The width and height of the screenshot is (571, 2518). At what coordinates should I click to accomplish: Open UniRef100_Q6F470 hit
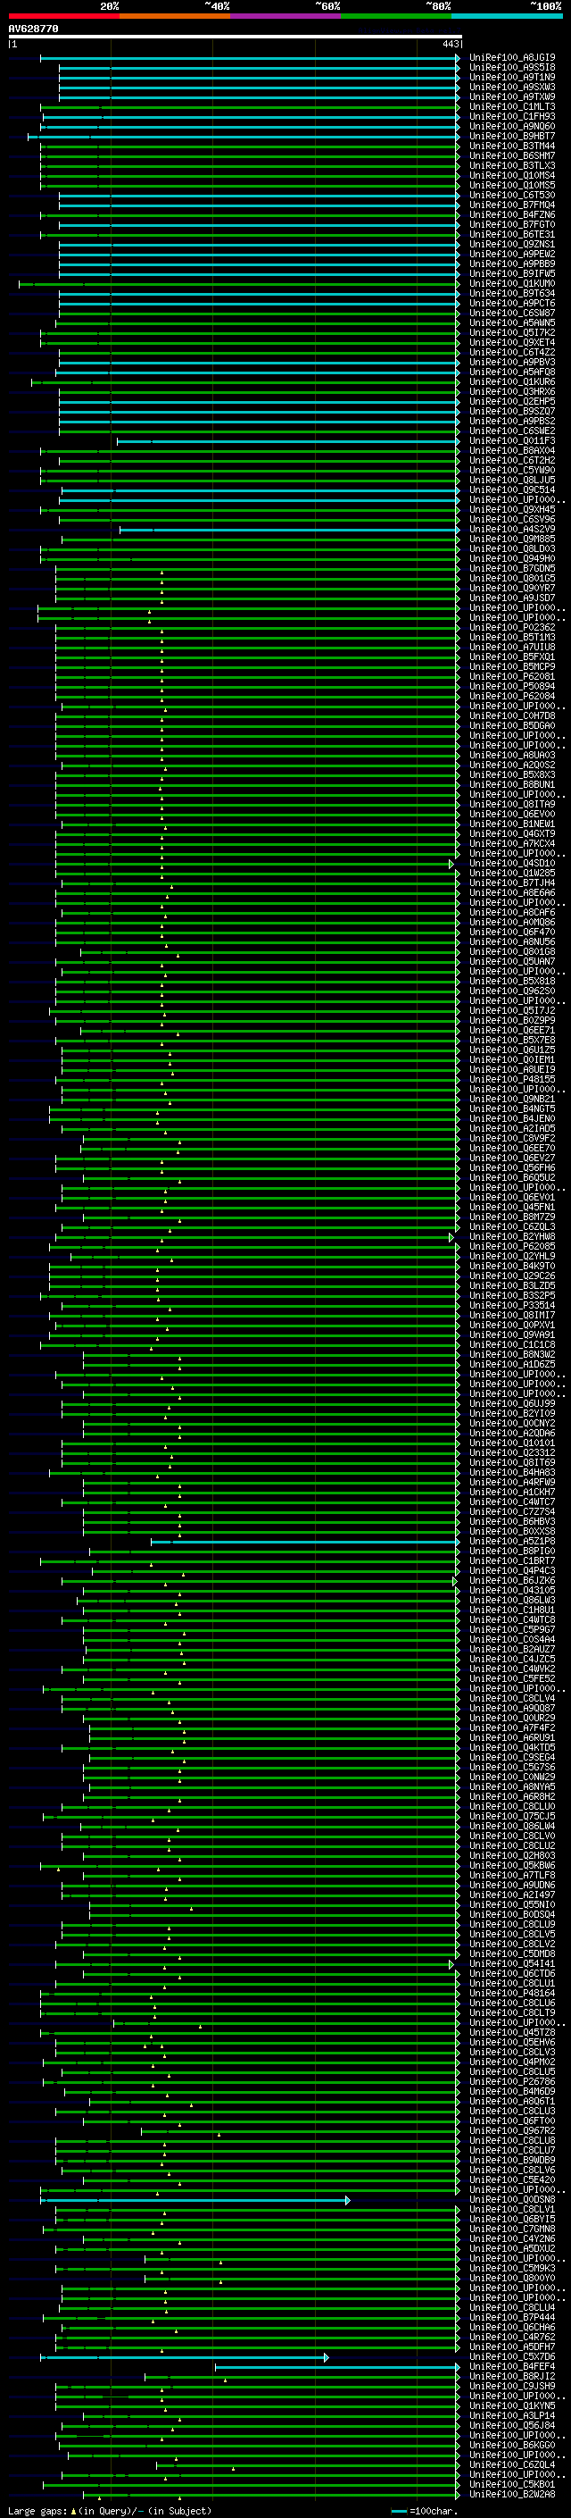[x=512, y=932]
